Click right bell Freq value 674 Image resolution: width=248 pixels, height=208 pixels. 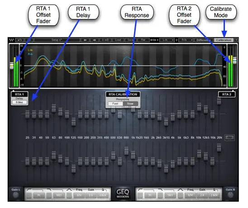(x=190, y=195)
